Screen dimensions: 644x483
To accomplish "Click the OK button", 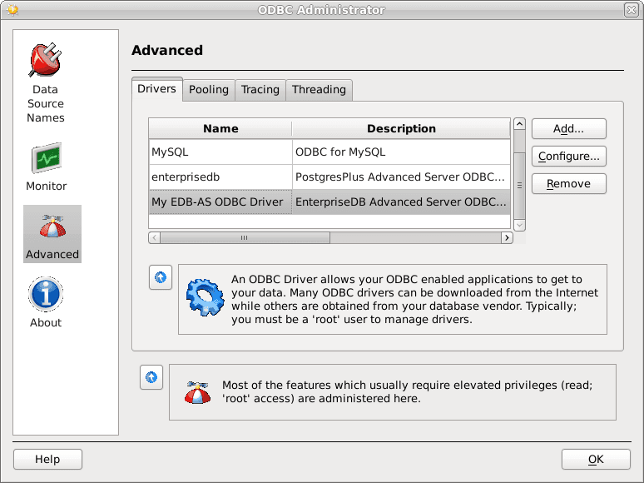I will 596,460.
